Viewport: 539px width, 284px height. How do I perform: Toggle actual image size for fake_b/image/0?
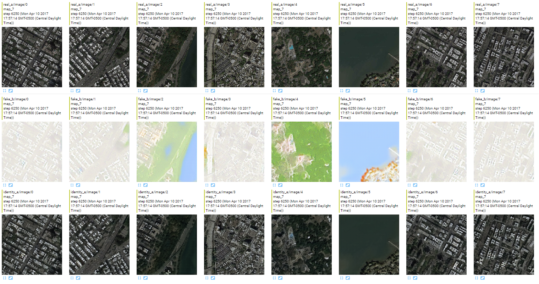pos(10,185)
